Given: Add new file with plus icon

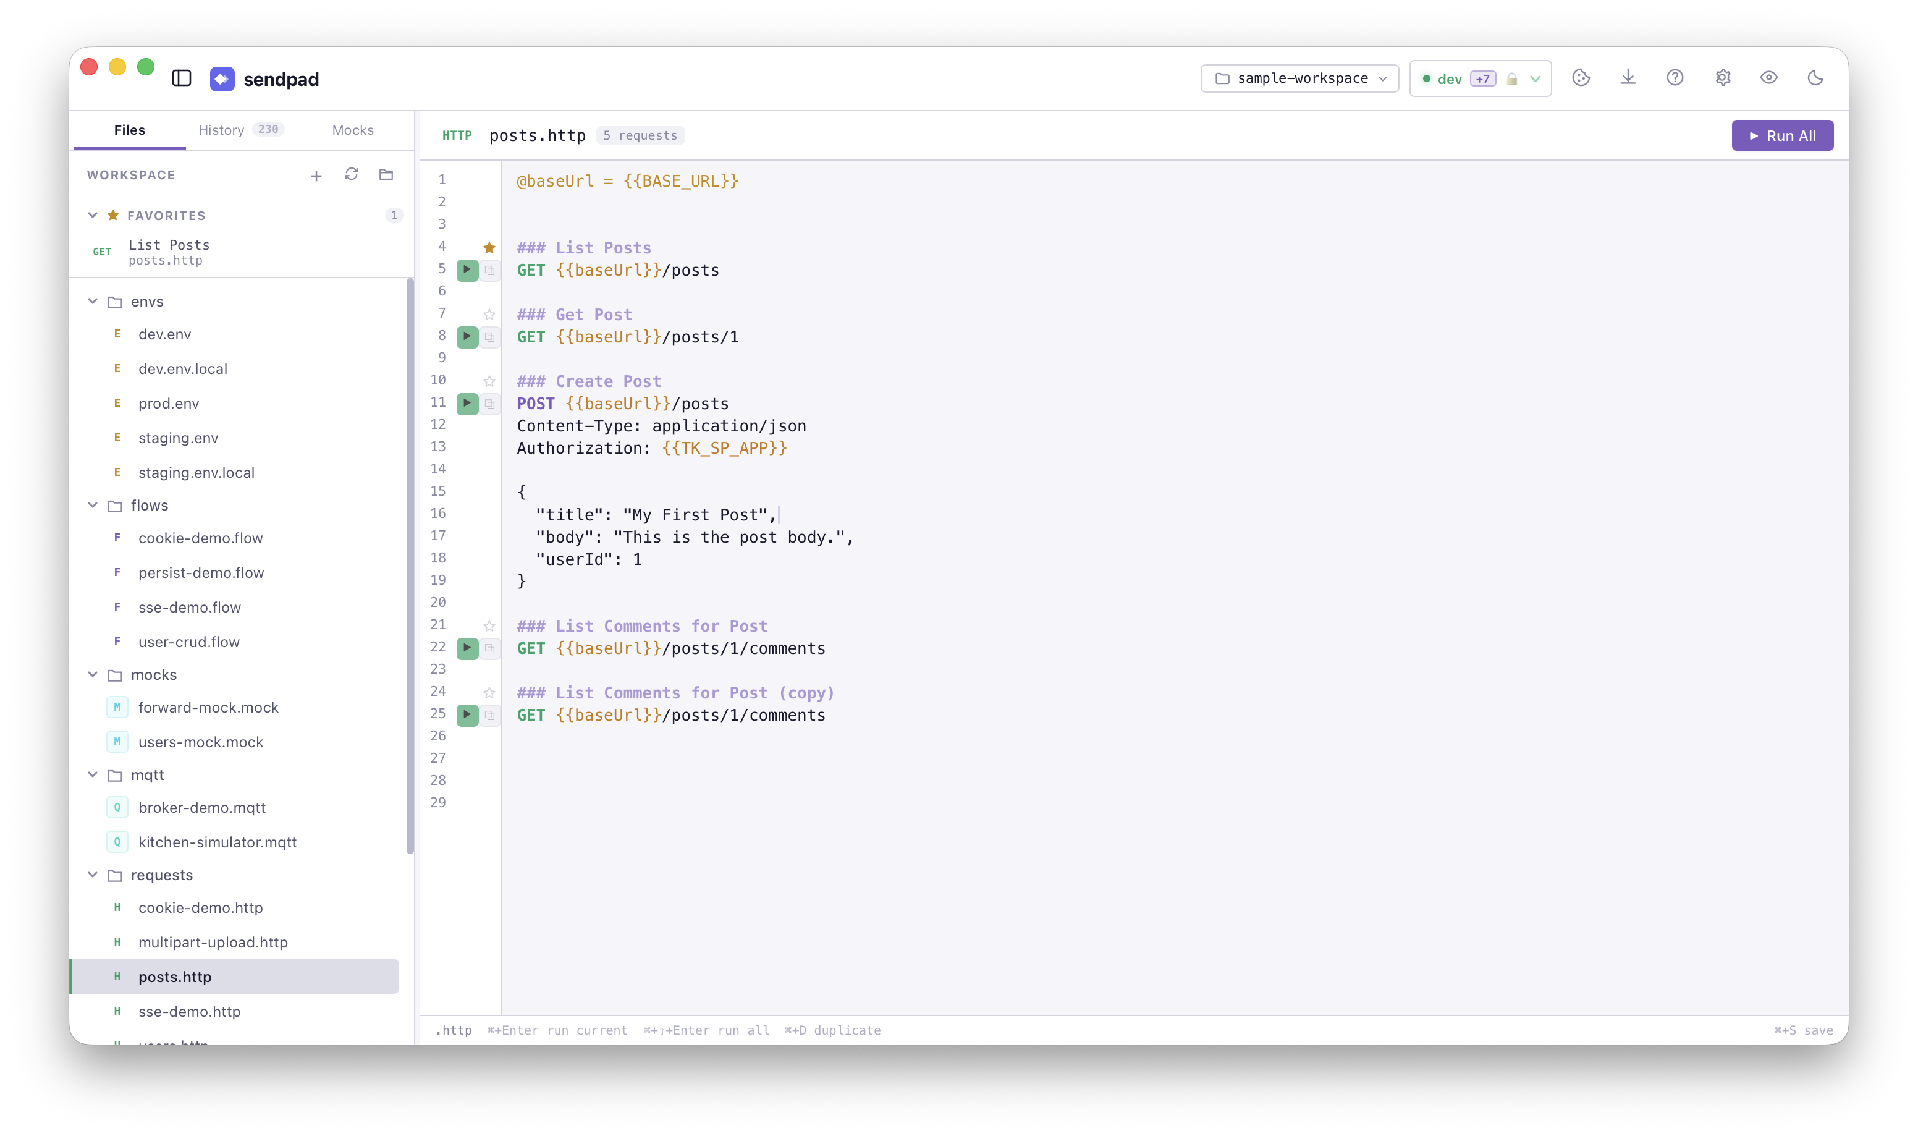Looking at the screenshot, I should pos(316,176).
